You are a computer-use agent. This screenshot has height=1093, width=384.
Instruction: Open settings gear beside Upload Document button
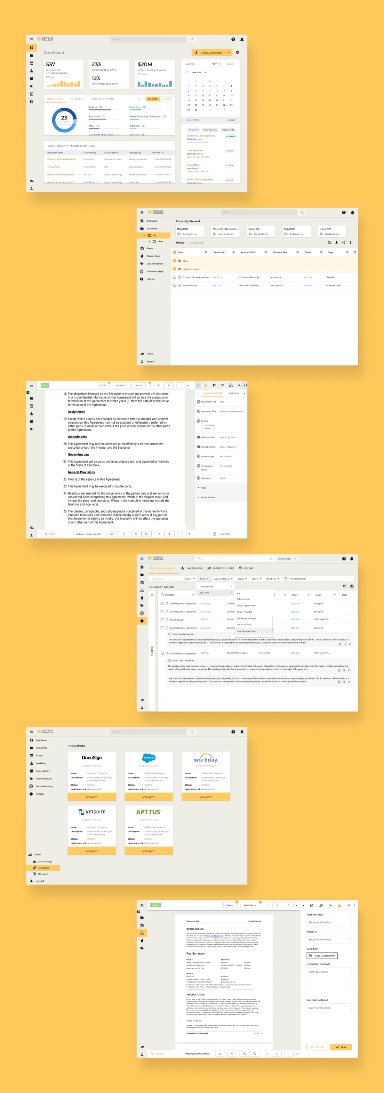[x=237, y=53]
